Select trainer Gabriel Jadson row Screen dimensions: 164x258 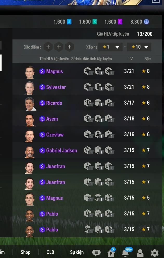pos(87,150)
